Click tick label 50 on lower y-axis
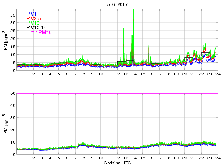The width and height of the screenshot is (222, 166). click(12, 93)
